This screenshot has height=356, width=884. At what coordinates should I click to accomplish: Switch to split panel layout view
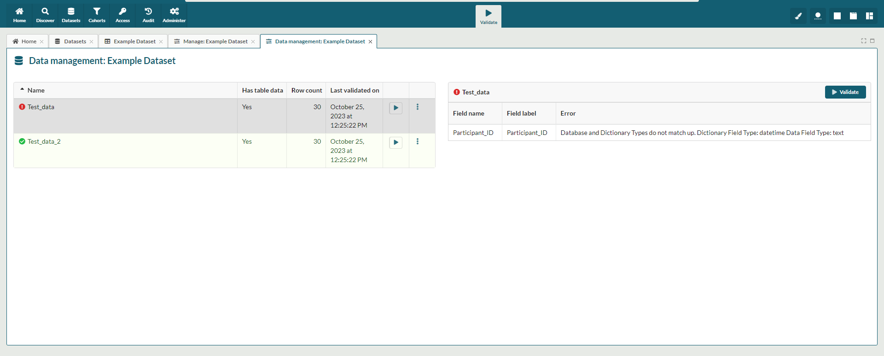click(869, 16)
